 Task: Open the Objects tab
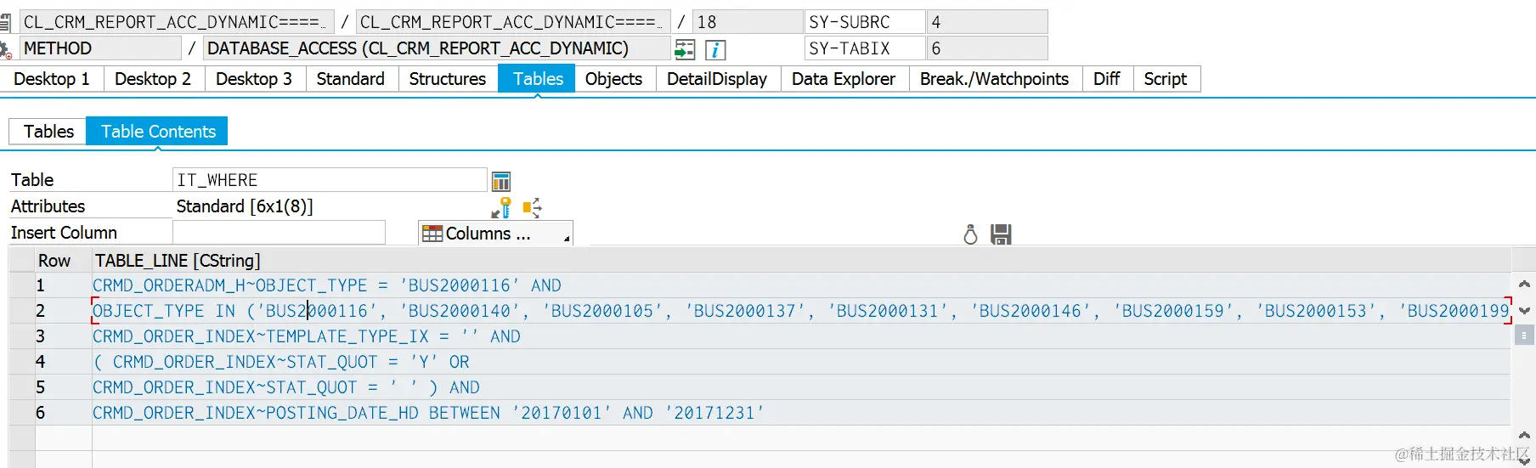[x=613, y=79]
